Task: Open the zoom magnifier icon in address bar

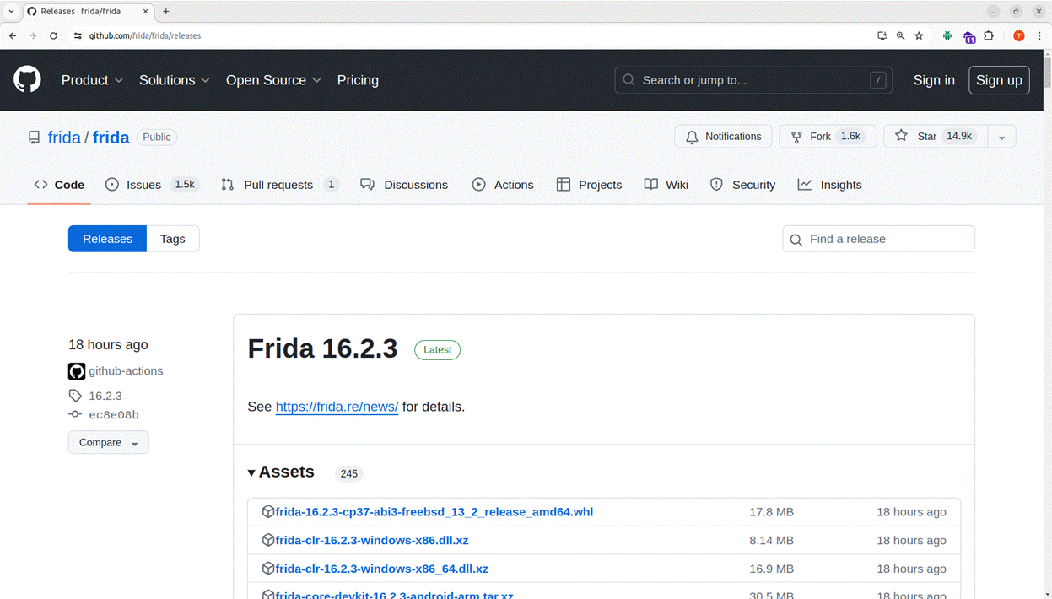Action: [x=901, y=35]
